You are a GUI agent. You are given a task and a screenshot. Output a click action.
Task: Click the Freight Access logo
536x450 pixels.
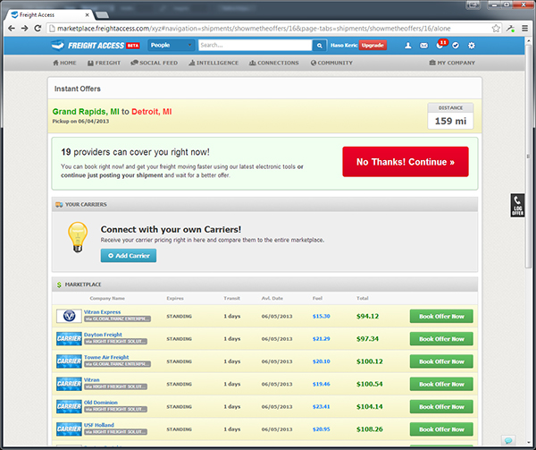tap(96, 46)
